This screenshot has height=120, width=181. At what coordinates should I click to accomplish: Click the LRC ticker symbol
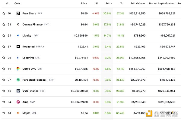37,58
